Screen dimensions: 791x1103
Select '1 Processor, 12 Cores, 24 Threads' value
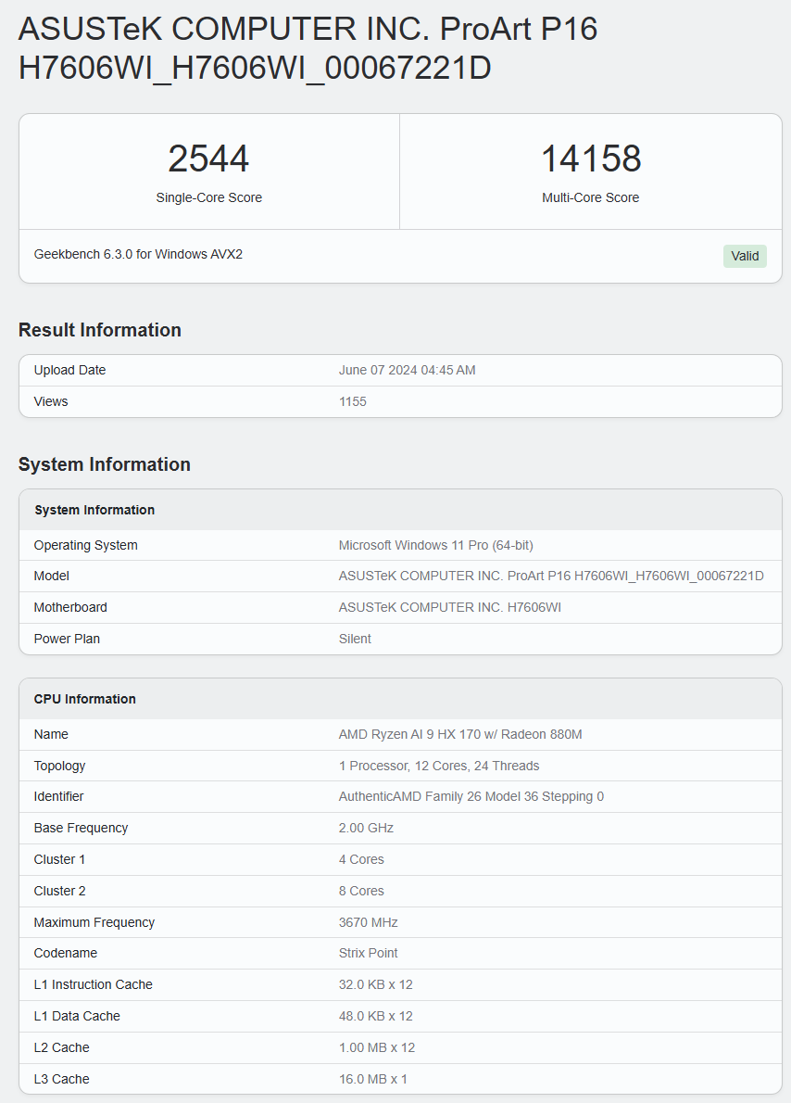click(439, 766)
